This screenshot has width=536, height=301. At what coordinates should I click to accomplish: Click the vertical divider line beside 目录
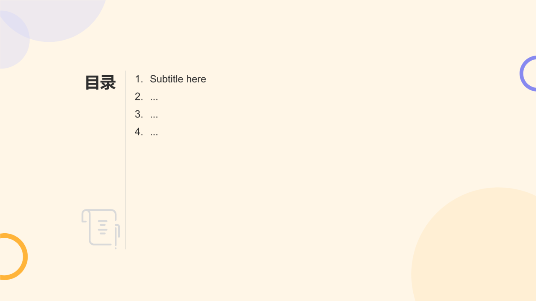coord(125,160)
